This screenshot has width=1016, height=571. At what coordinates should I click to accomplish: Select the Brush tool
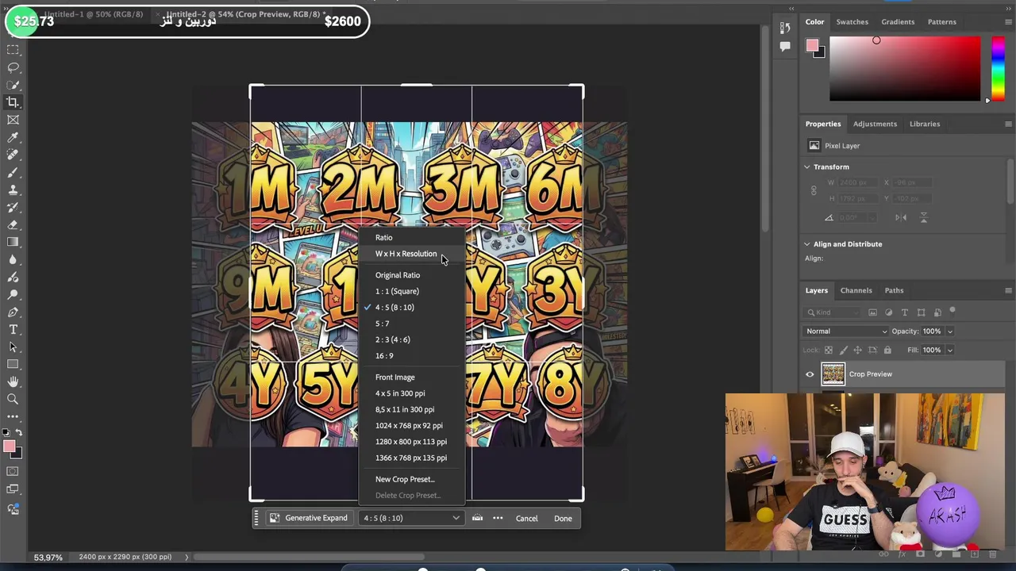13,172
